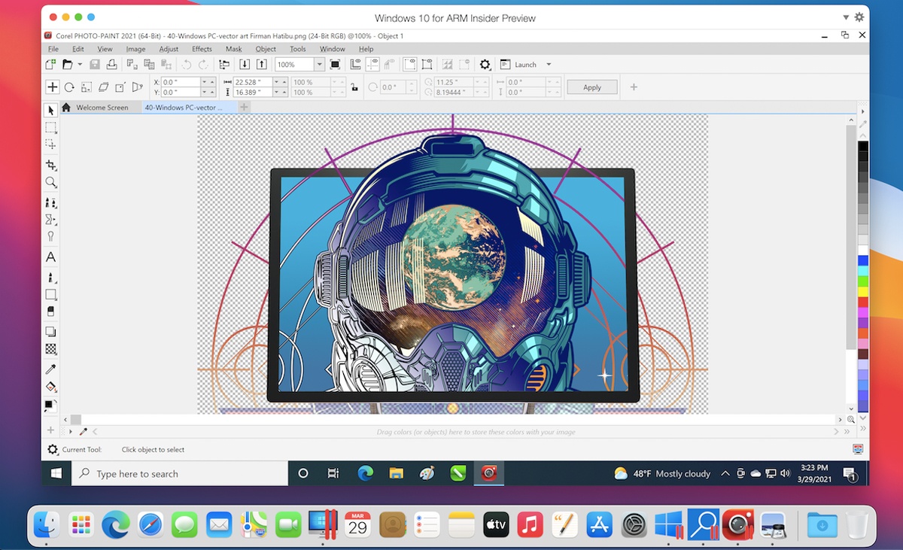Expand the Open button arrow
The height and width of the screenshot is (550, 903).
tap(79, 65)
